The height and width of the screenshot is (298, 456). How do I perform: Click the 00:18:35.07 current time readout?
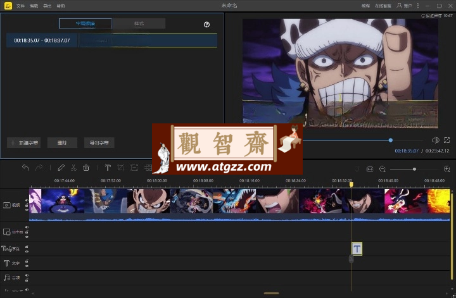pyautogui.click(x=406, y=151)
